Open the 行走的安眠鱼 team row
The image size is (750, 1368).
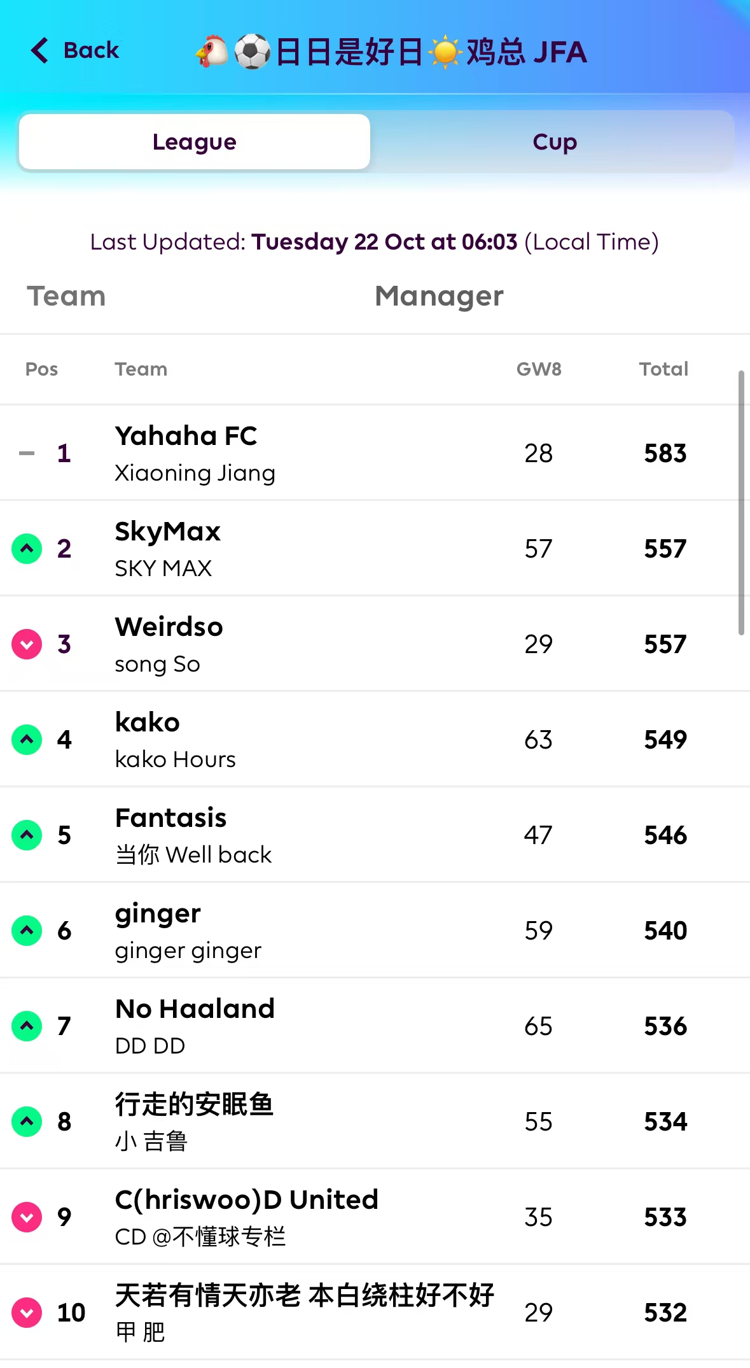(194, 1105)
